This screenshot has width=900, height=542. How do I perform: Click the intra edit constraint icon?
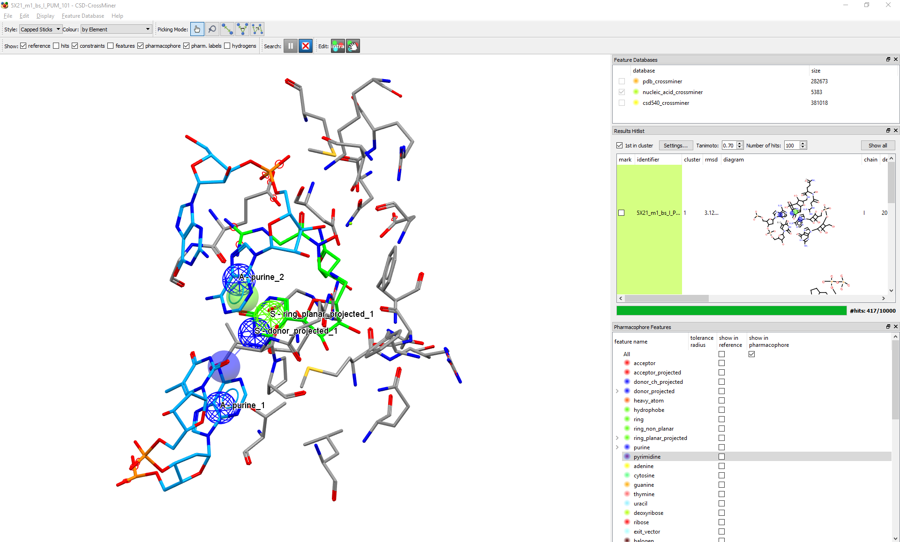click(338, 46)
